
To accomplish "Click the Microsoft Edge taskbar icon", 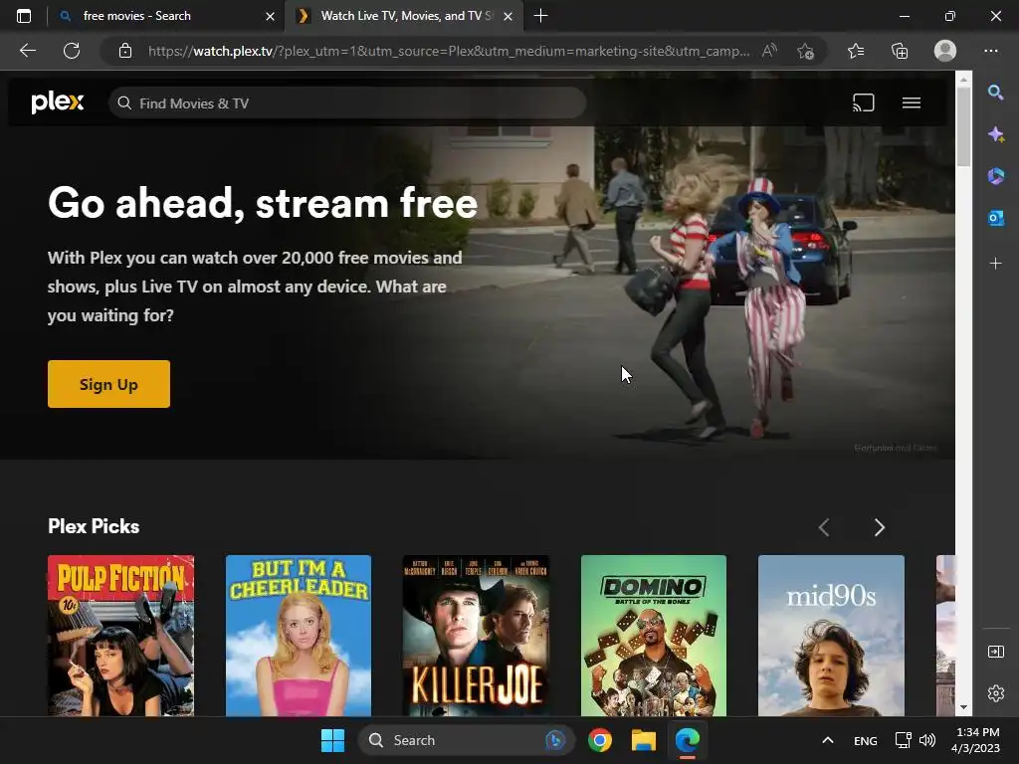I will [687, 740].
